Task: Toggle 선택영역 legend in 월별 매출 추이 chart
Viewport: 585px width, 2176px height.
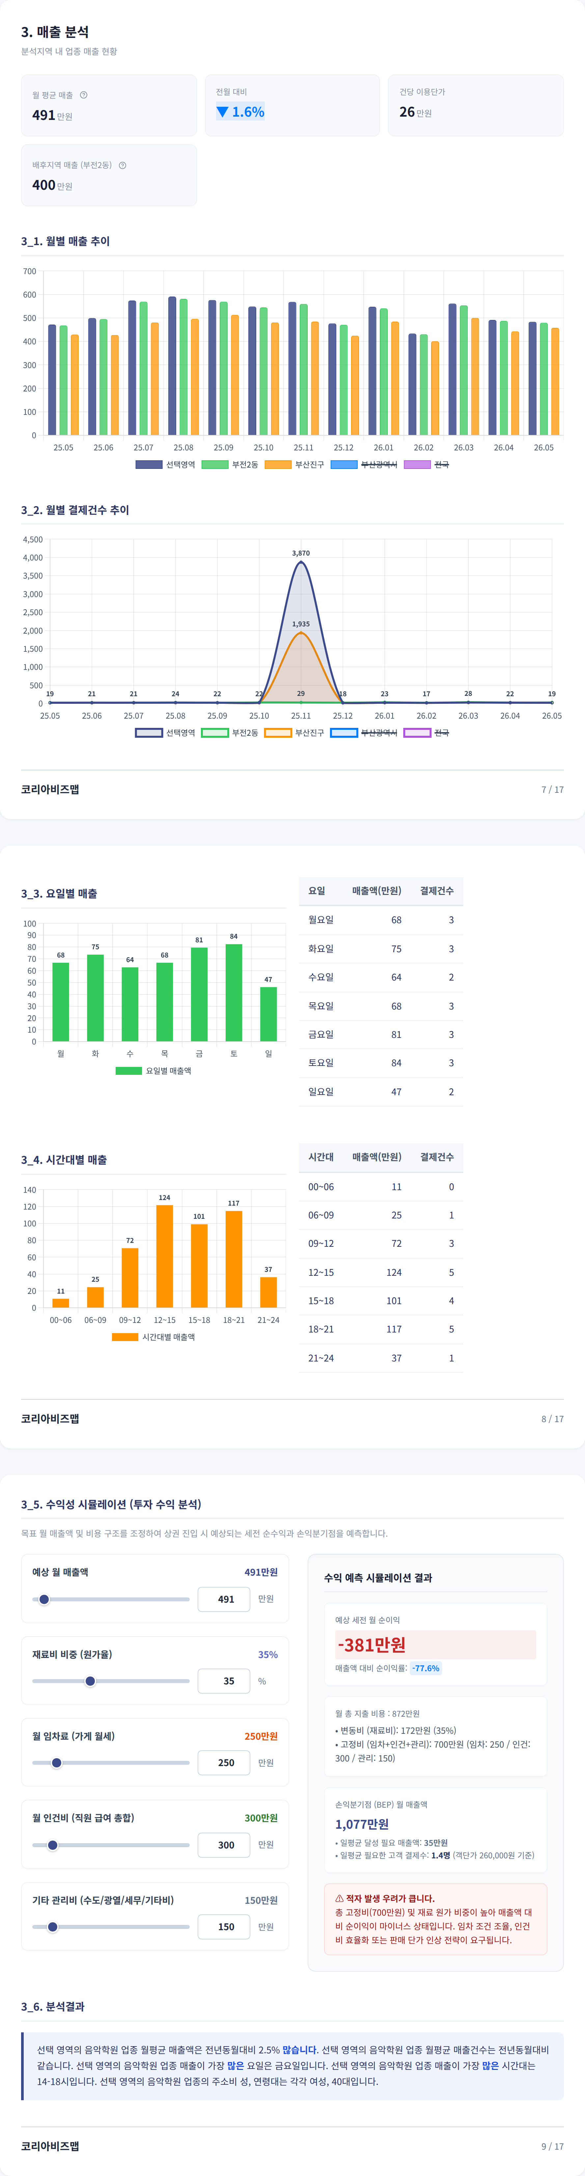Action: (165, 465)
